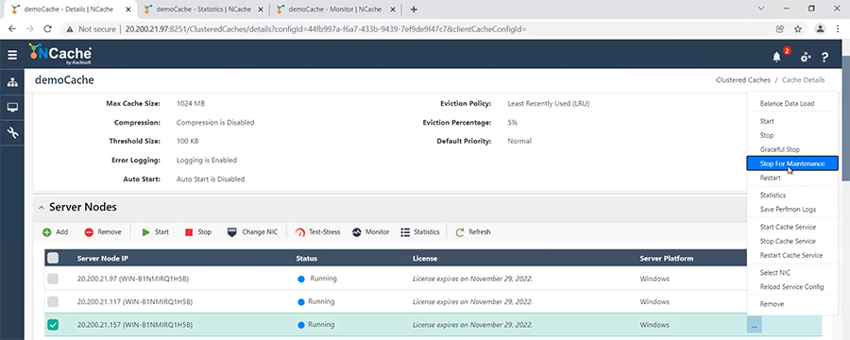The image size is (850, 340).
Task: Choose Balance Data Load
Action: tap(787, 104)
